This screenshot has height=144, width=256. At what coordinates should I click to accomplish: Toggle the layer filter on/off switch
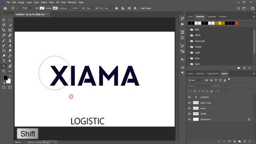click(x=229, y=79)
